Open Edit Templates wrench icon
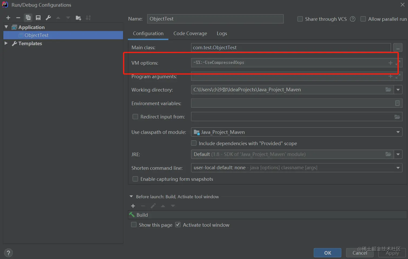Screen dimensions: 408x259 point(48,18)
